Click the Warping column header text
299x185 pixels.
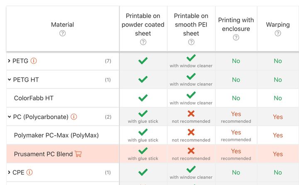coord(278,25)
